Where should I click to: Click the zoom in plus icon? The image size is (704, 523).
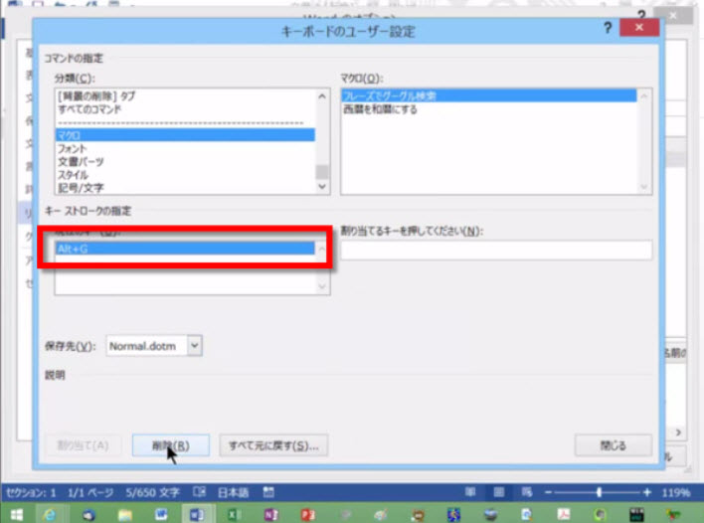pos(647,492)
